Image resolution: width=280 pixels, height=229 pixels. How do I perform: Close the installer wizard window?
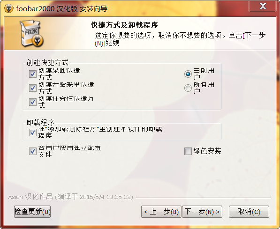tap(262, 6)
